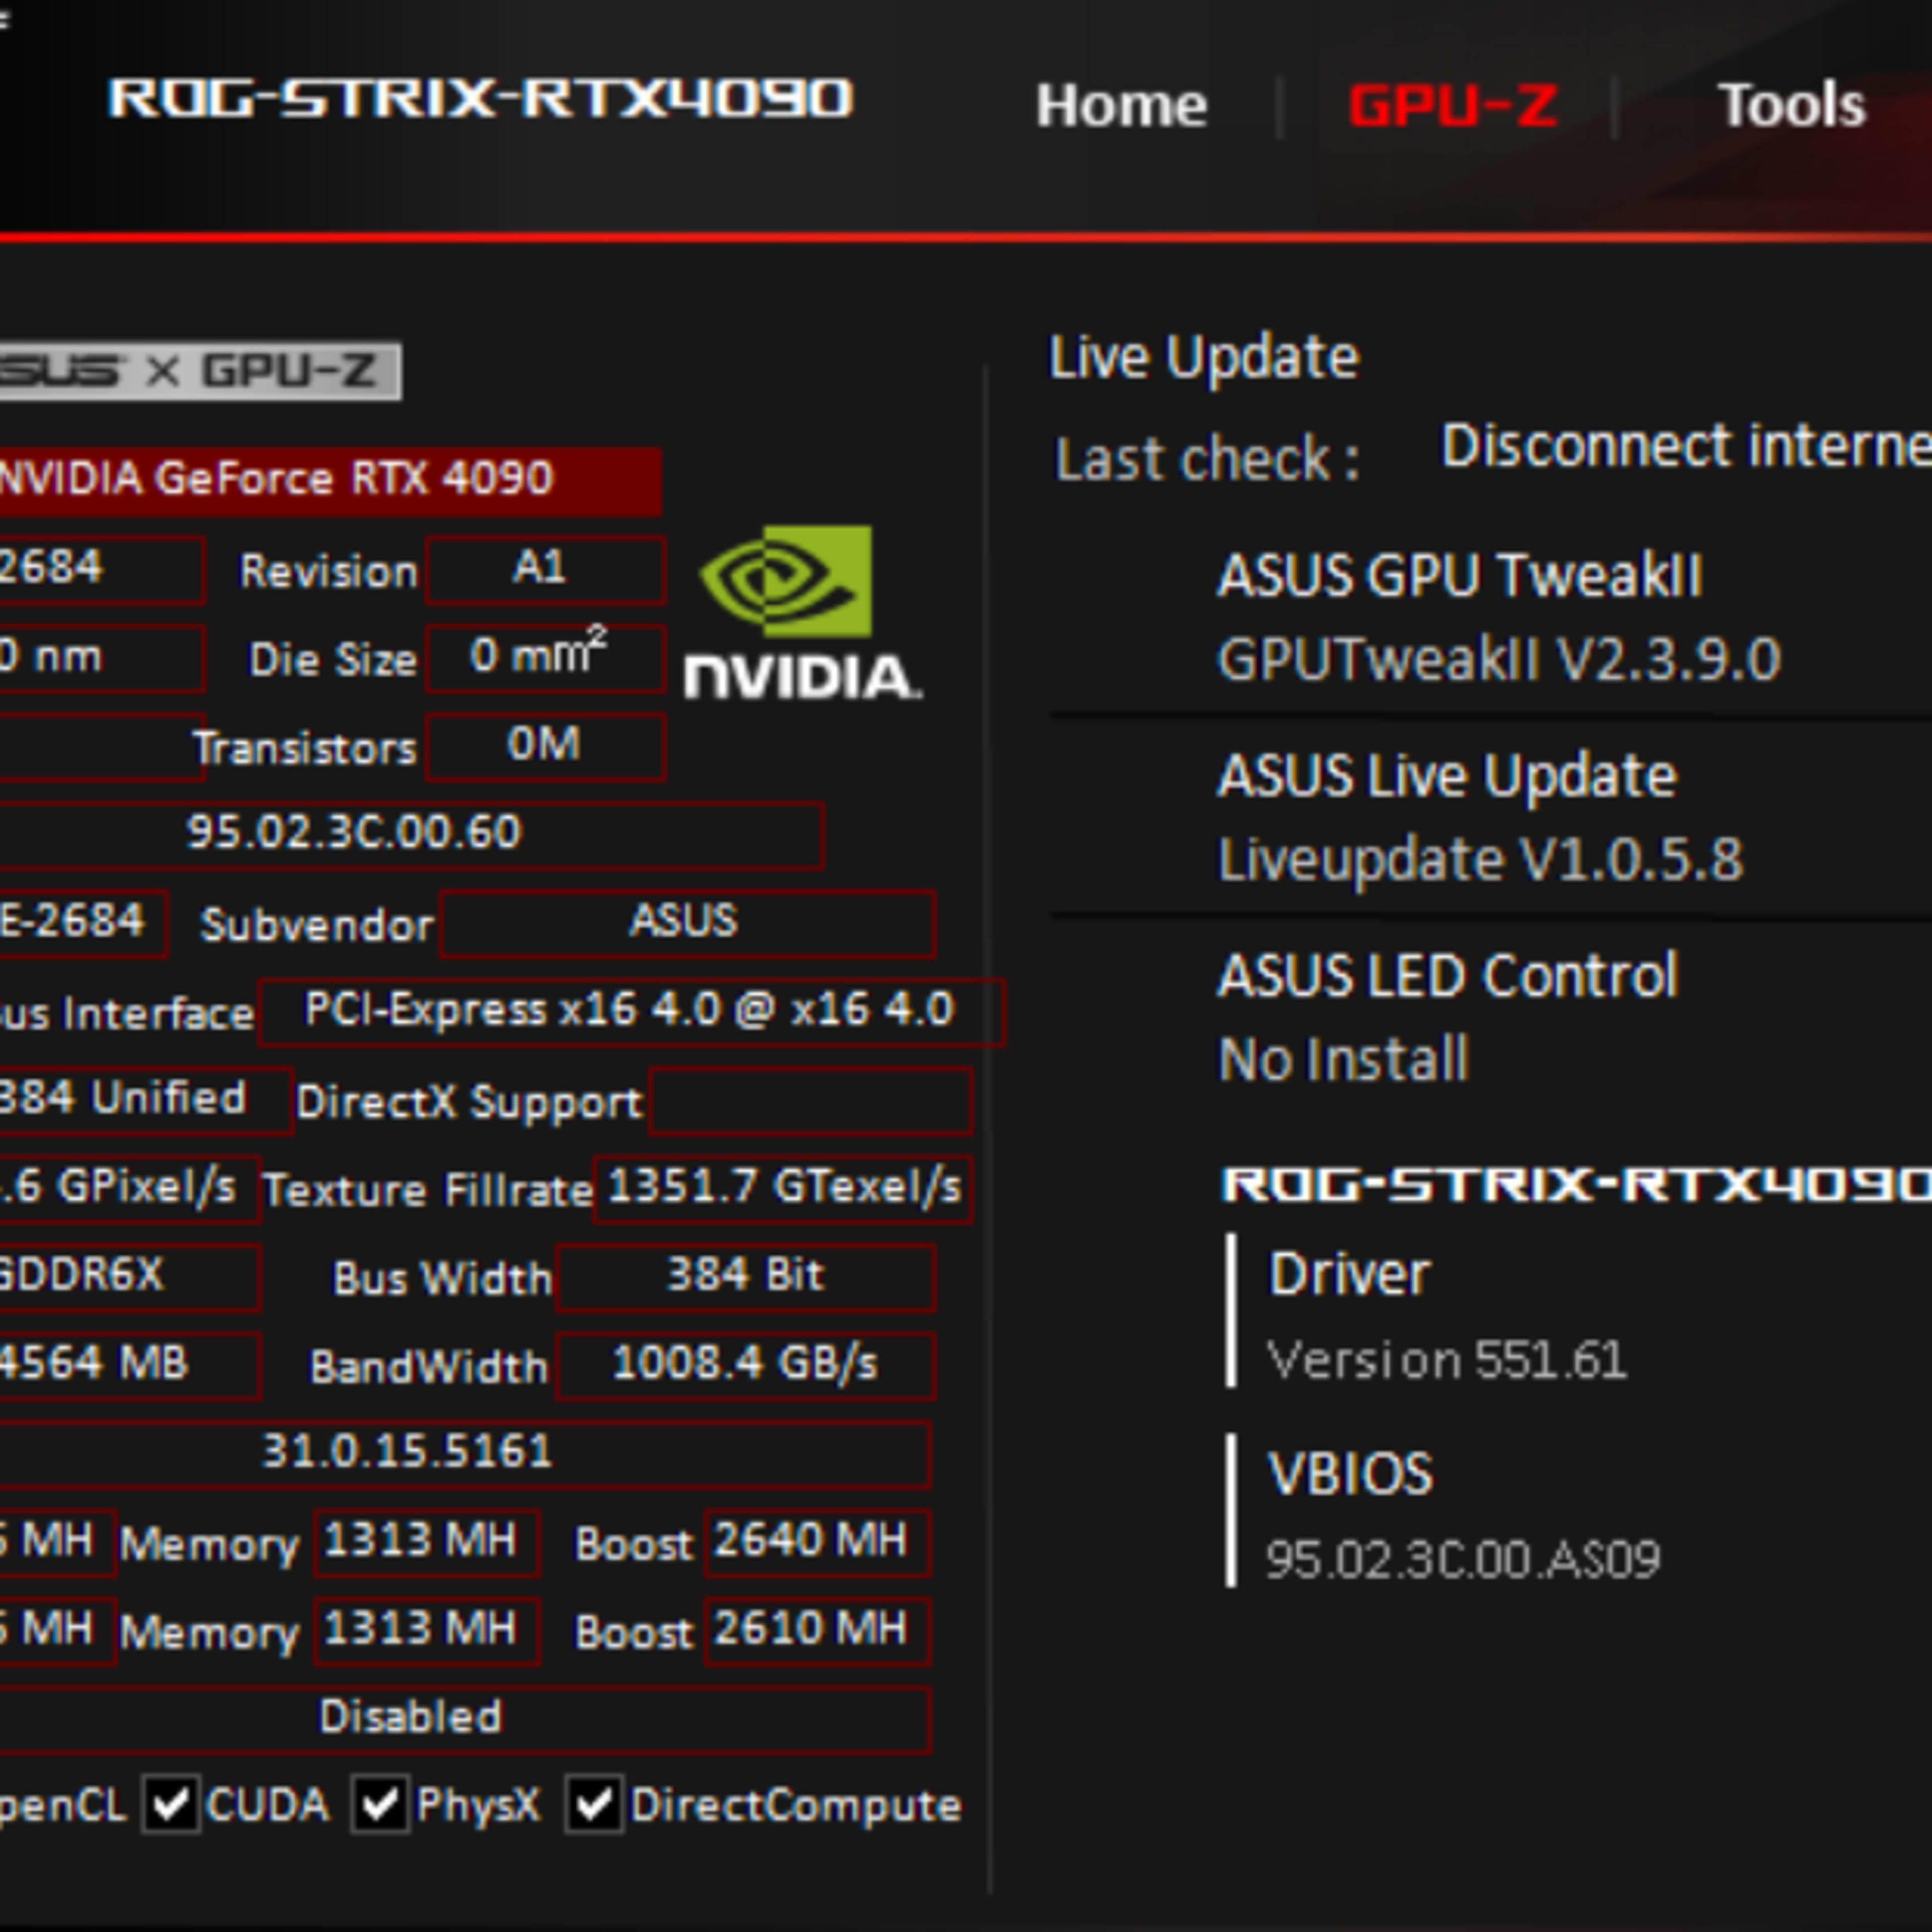Click the memory size field ending in 4564 MB
This screenshot has width=1932, height=1932.
[x=130, y=1365]
